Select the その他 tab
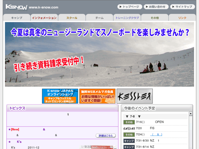The image size is (199, 149). click(x=155, y=18)
